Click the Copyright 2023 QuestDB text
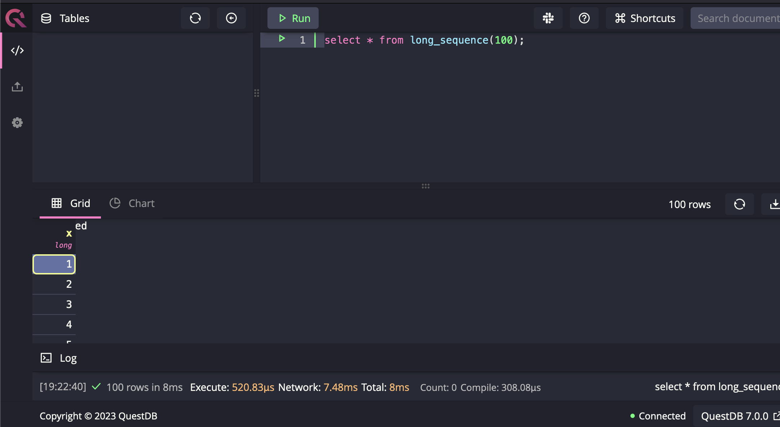 [98, 416]
